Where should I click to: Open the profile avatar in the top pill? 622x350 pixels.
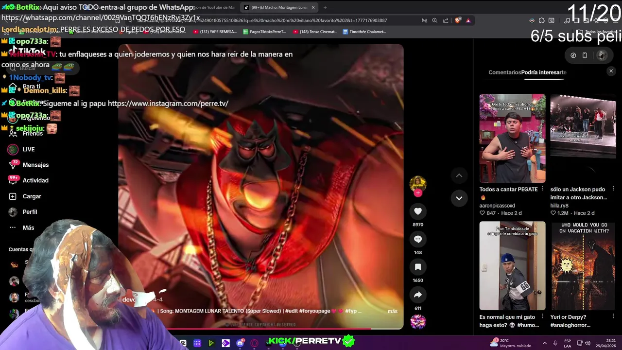coord(602,55)
